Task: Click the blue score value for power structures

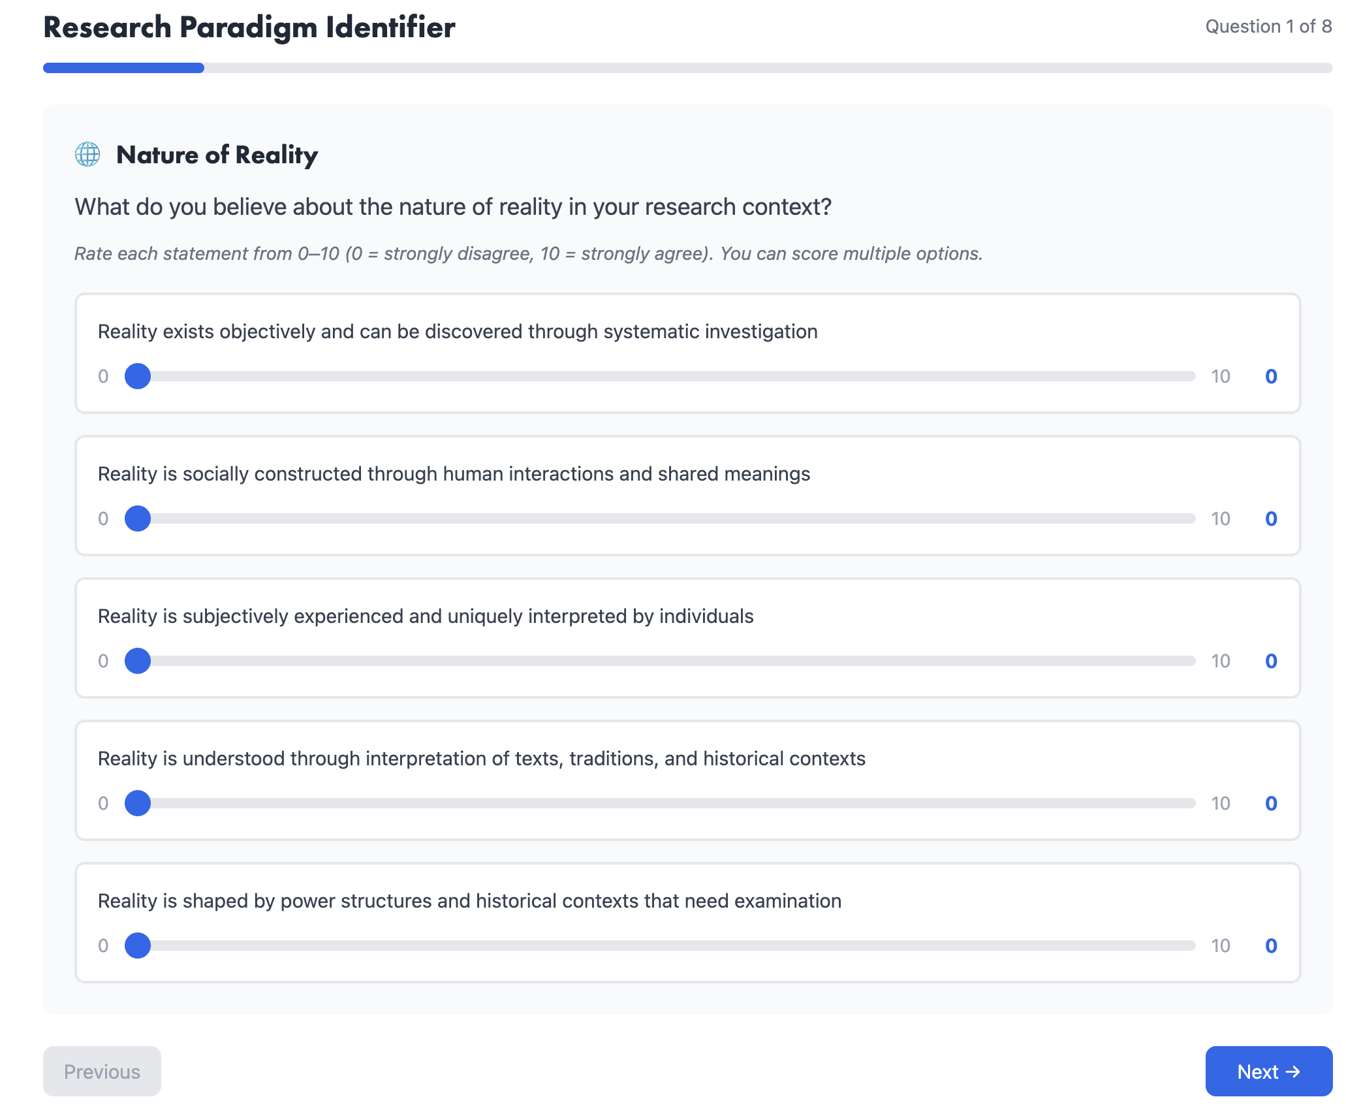Action: 1271,946
